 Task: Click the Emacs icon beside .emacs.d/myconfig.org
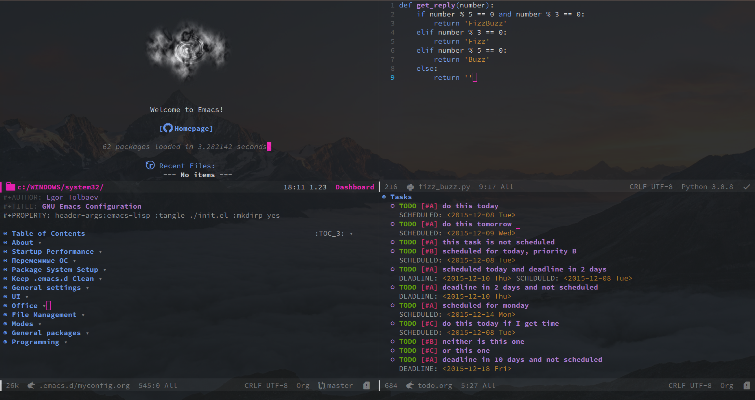tap(31, 385)
